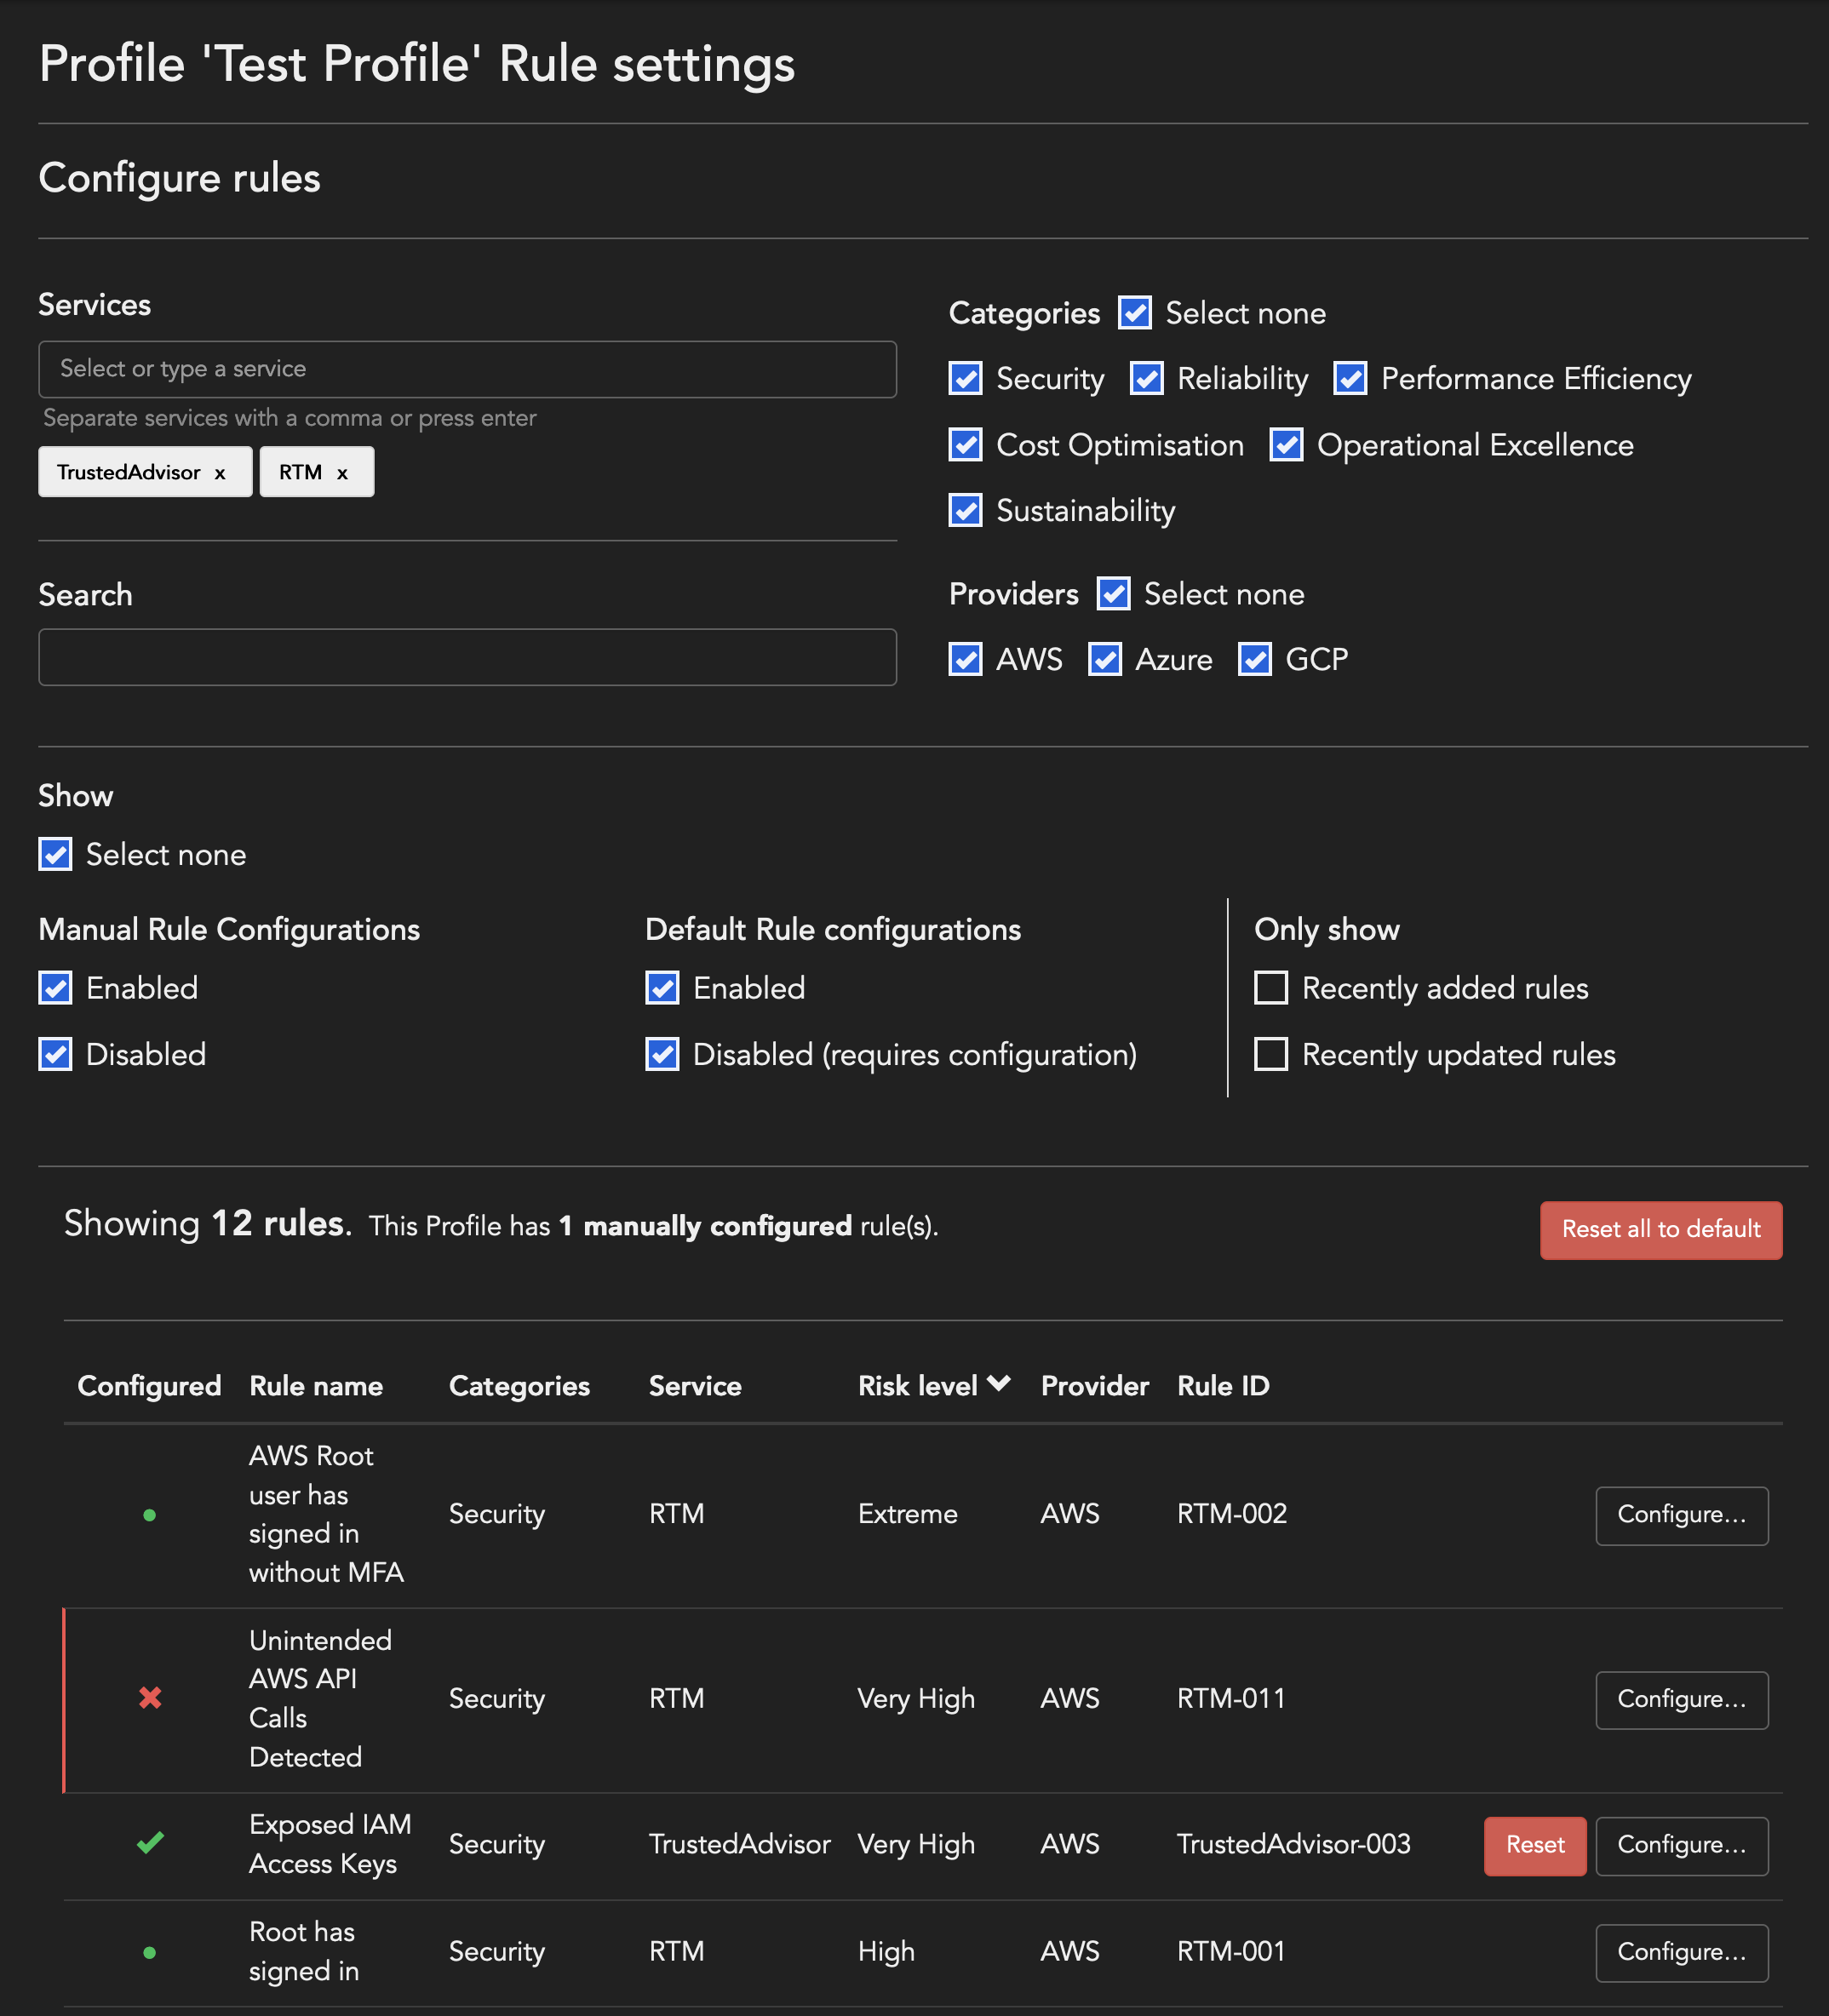Toggle Disabled under Manual Rule Configurations
The image size is (1829, 2016).
[x=55, y=1054]
